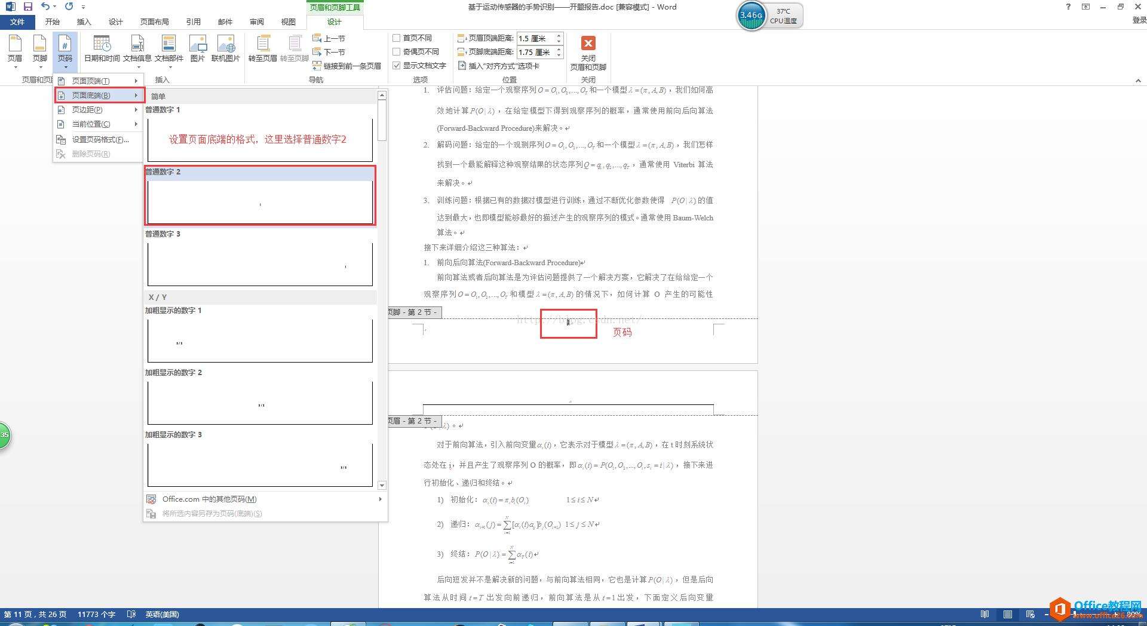Expand the 页面顶端 submenu
The image size is (1147, 626).
pyautogui.click(x=99, y=81)
